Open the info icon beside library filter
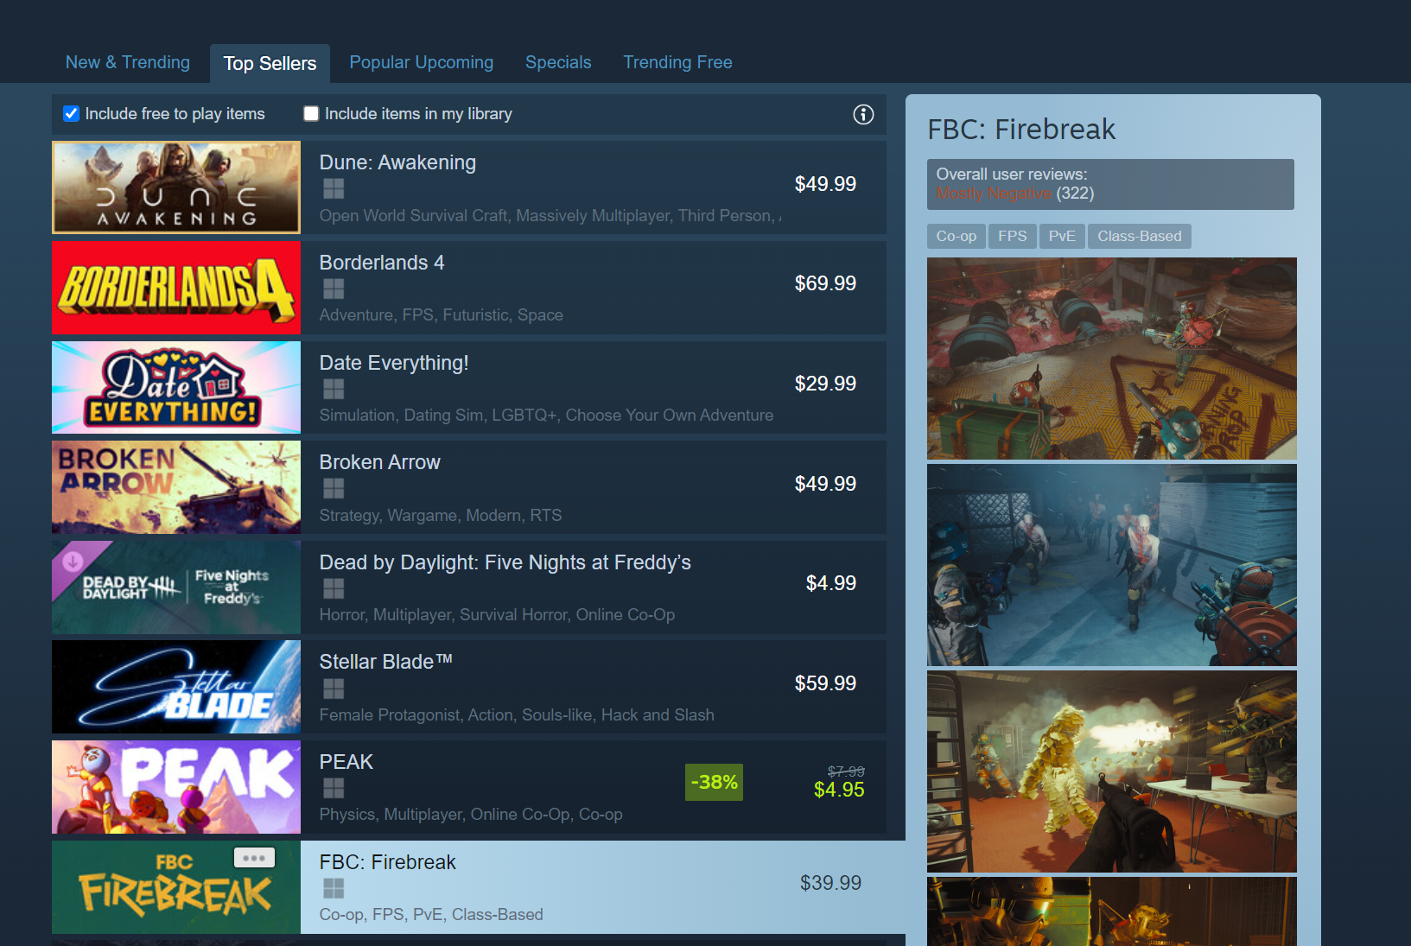This screenshot has width=1411, height=946. (x=863, y=114)
